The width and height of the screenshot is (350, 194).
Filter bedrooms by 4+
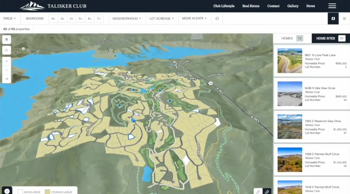pos(72,19)
